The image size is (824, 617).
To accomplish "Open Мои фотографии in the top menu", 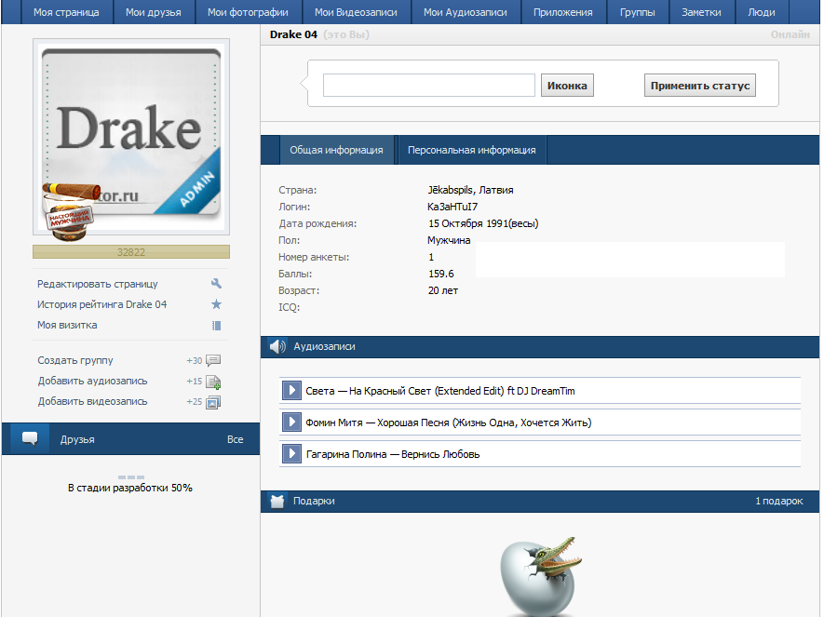I will coord(248,12).
